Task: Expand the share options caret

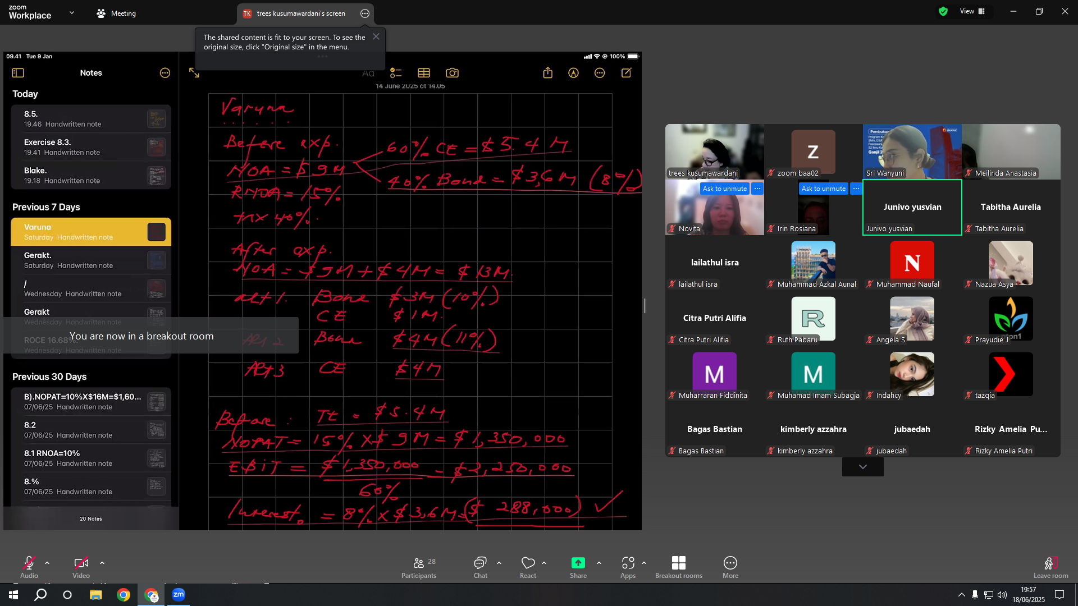Action: 599,563
